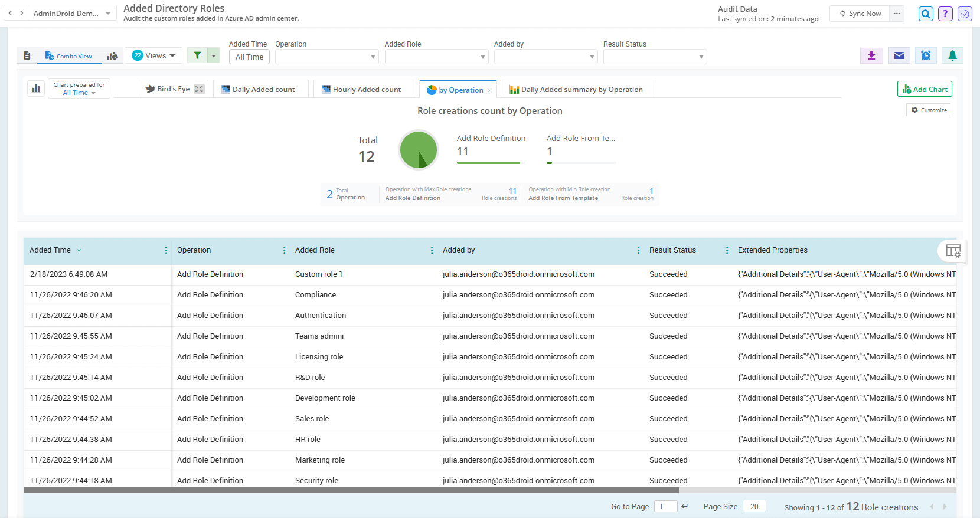Click the bar chart icon beside Chart prepared for
Screen dimensions: 980x518
[36, 88]
